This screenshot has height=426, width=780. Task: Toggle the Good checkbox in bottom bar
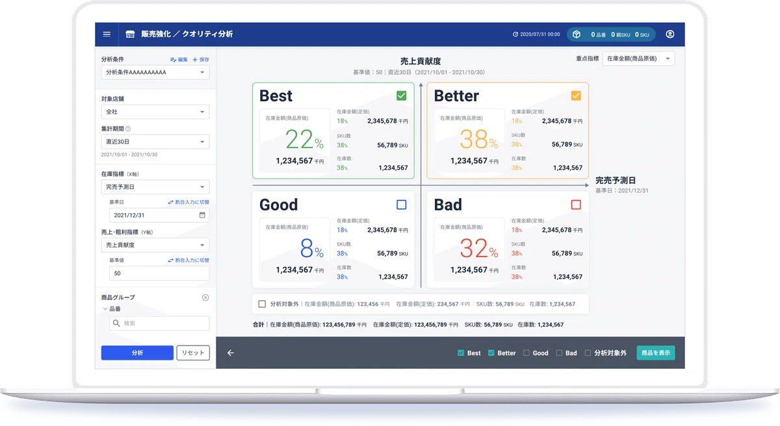pyautogui.click(x=526, y=353)
